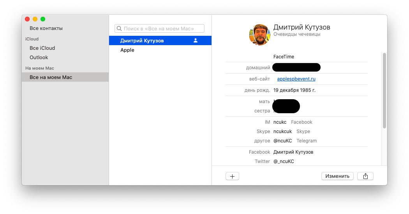Click the IM handle ncukc
This screenshot has height=214, width=409.
pos(280,122)
